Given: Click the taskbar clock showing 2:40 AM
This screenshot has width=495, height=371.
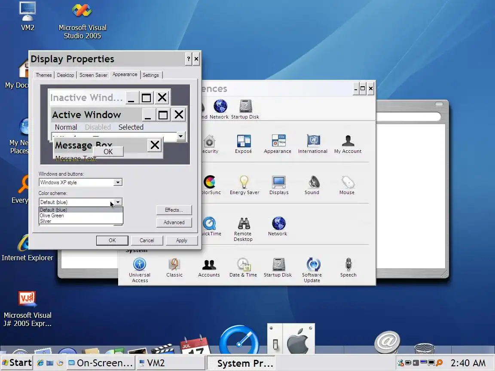Looking at the screenshot, I should tap(468, 363).
